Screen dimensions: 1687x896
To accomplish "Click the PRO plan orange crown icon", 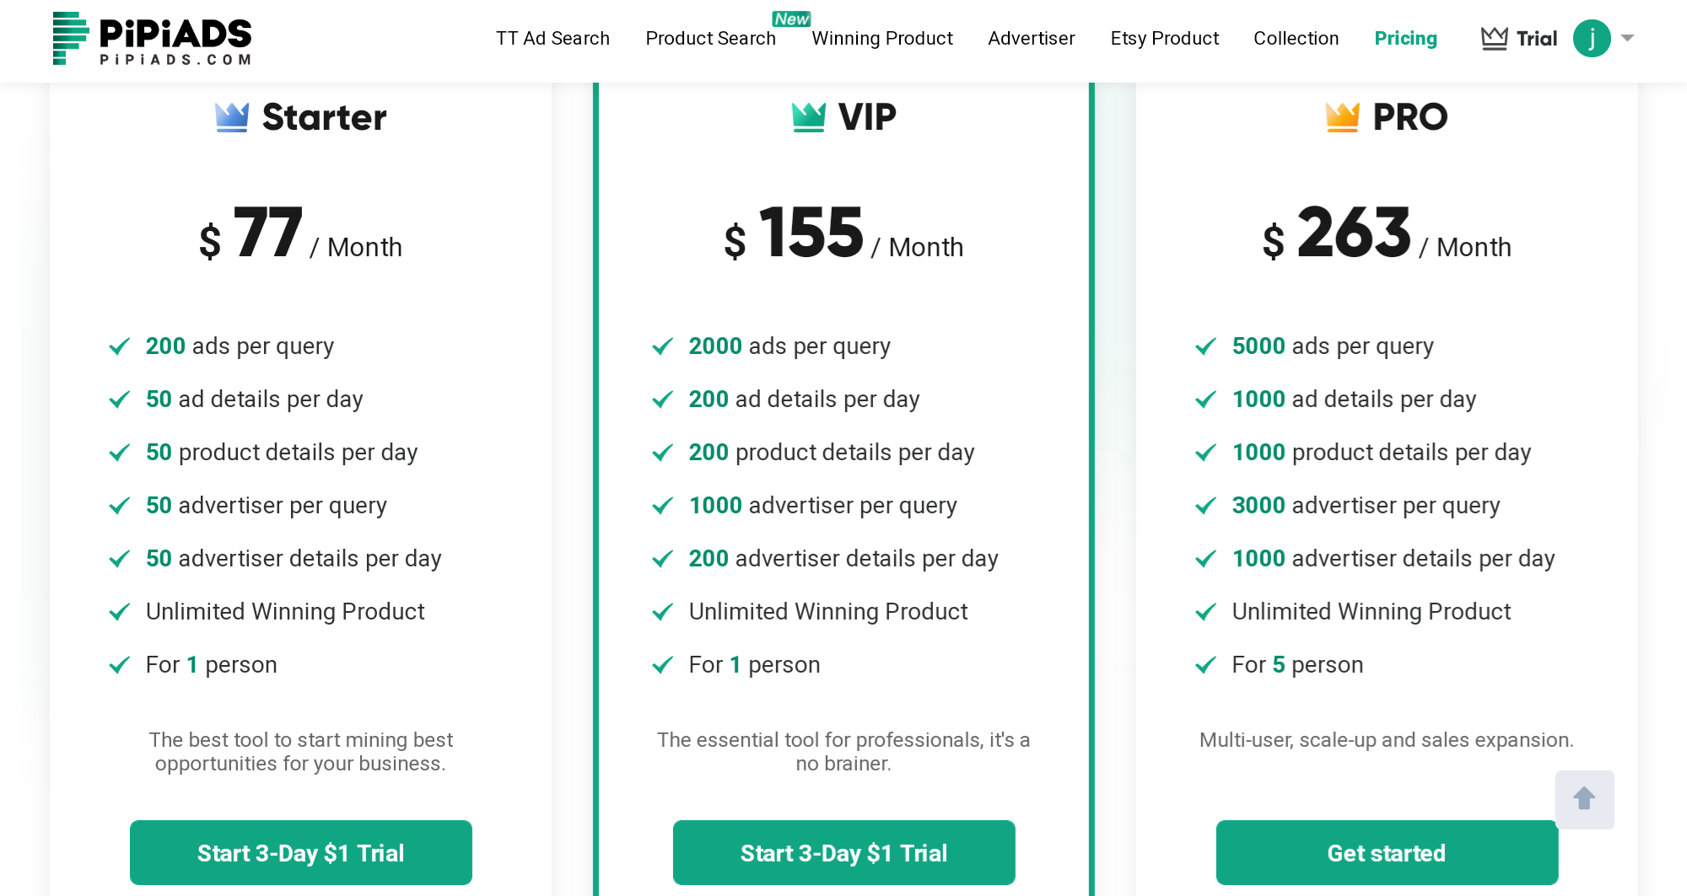I will click(1342, 117).
